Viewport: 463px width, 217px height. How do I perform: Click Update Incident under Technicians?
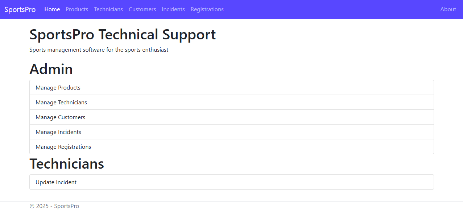point(56,182)
